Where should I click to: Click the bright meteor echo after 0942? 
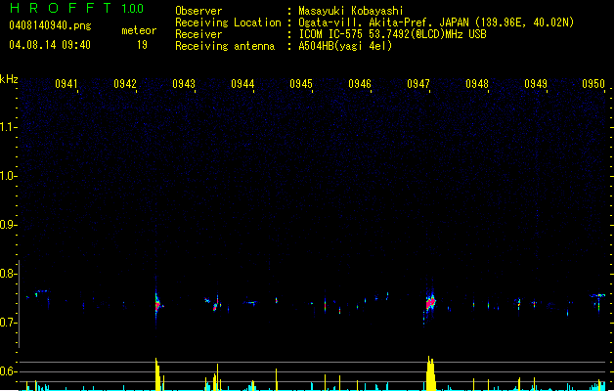[x=157, y=305]
